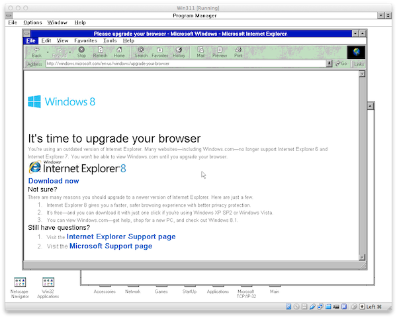This screenshot has height=318, width=397.
Task: Click the Download now link
Action: click(x=54, y=181)
